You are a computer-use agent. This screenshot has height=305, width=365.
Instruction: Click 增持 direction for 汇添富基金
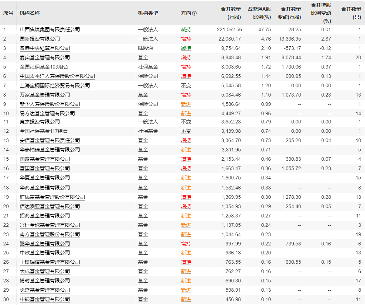(x=186, y=197)
